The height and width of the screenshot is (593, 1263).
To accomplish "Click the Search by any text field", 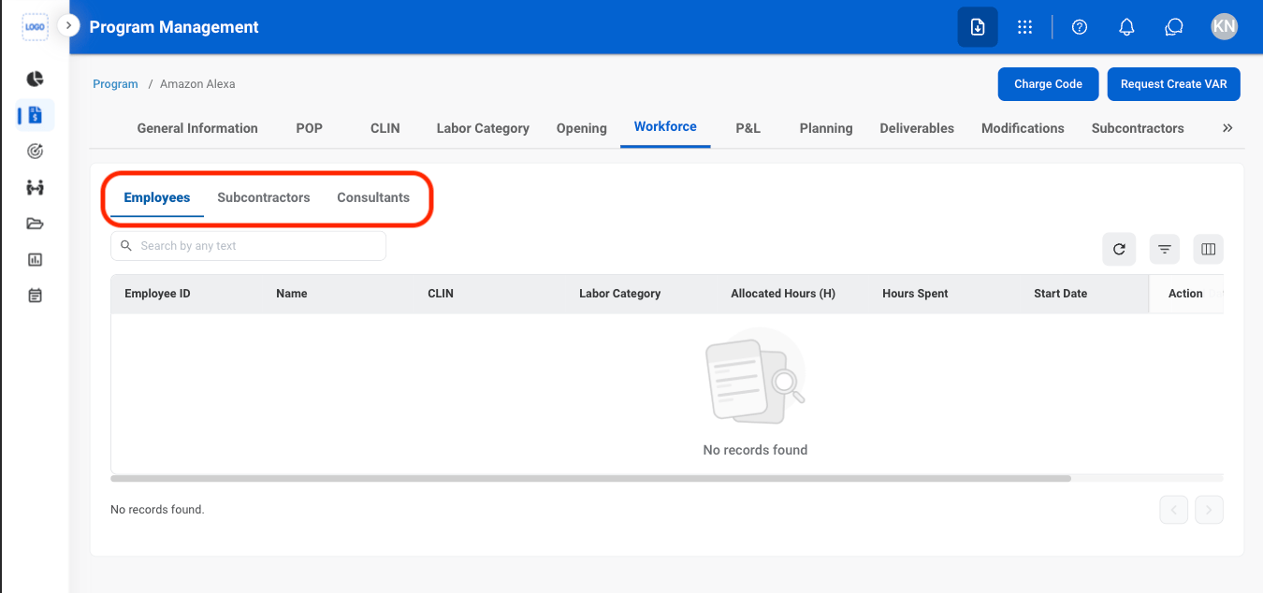I will [x=248, y=246].
